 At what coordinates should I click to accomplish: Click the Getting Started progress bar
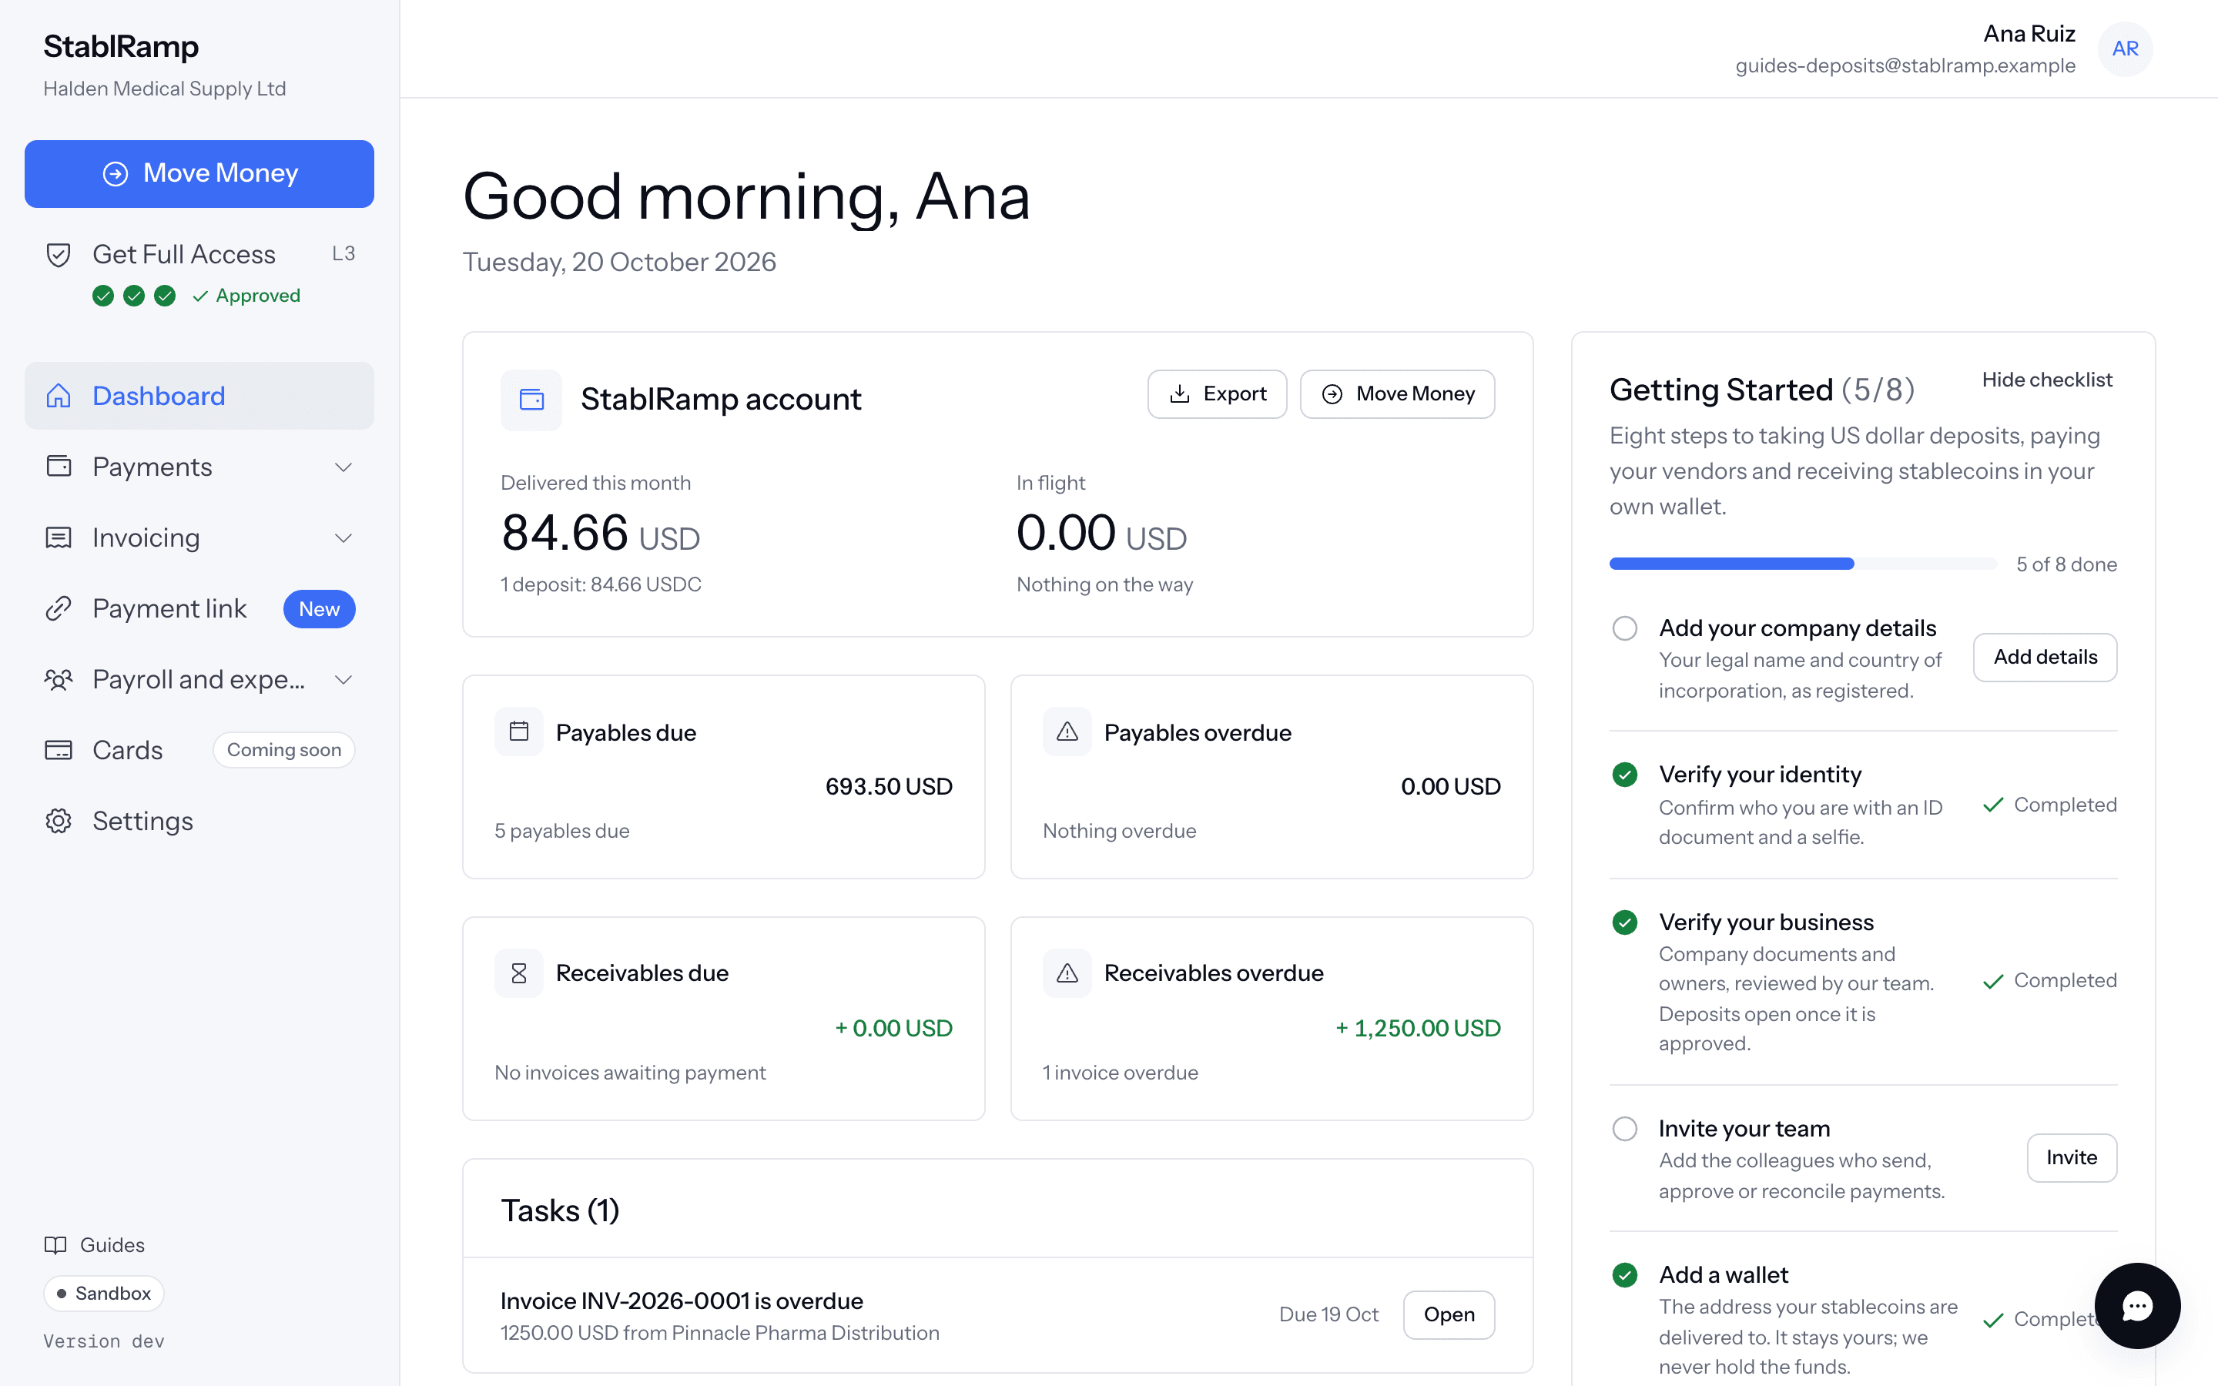1802,564
